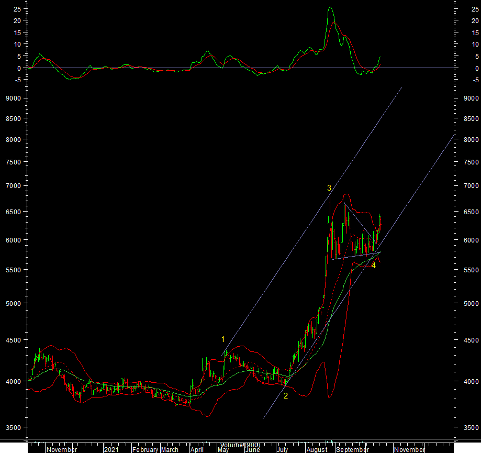Image resolution: width=481 pixels, height=453 pixels.
Task: Click the yellow wave label 3 at the peak
Action: pos(329,188)
